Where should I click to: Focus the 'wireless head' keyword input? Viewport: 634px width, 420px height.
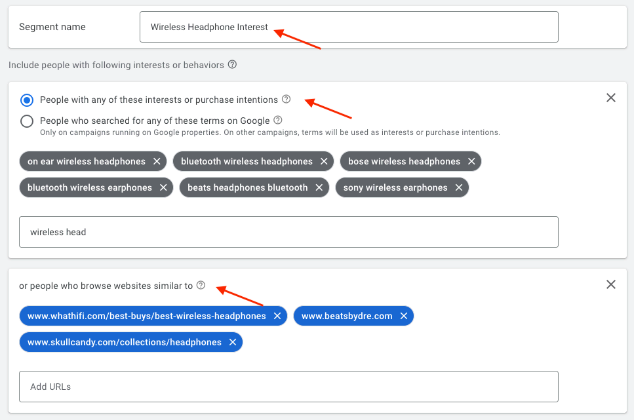288,232
